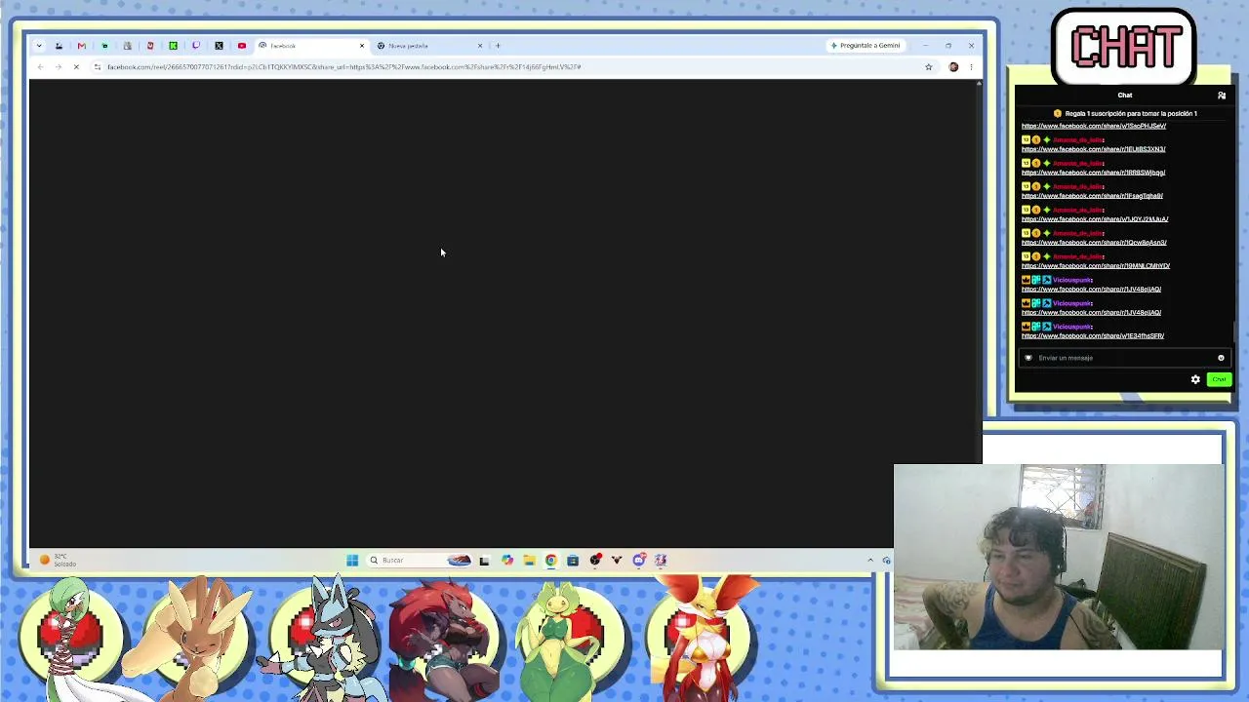
Task: Open the facebook share link ending 19MNLCMhYD
Action: pyautogui.click(x=1096, y=266)
